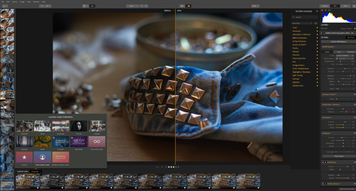
Task: Open the Library menu in menu bar
Action: click(x=15, y=2)
